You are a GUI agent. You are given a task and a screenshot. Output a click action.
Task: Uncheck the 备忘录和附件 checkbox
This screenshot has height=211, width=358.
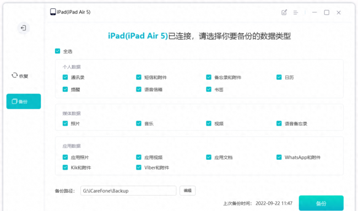(209, 77)
